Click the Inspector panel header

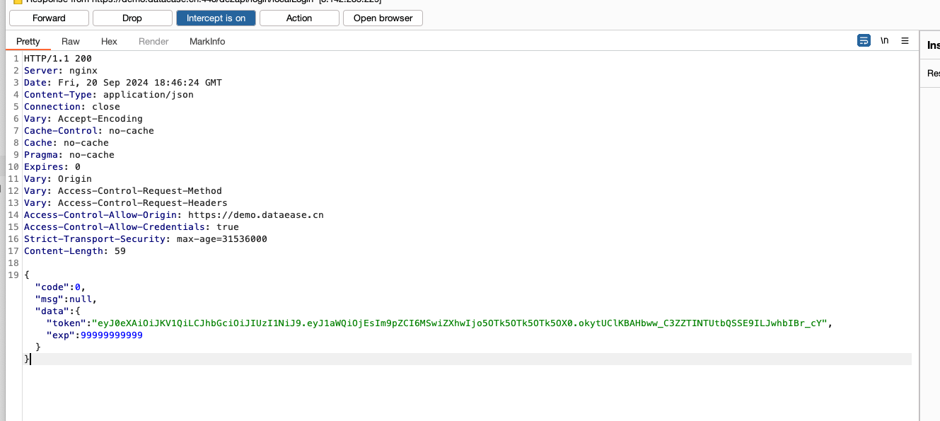[x=932, y=45]
